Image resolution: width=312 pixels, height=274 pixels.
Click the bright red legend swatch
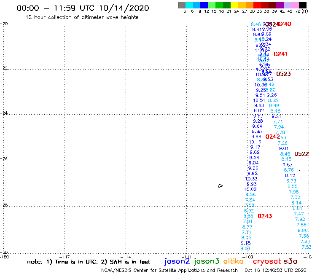tap(257, 5)
